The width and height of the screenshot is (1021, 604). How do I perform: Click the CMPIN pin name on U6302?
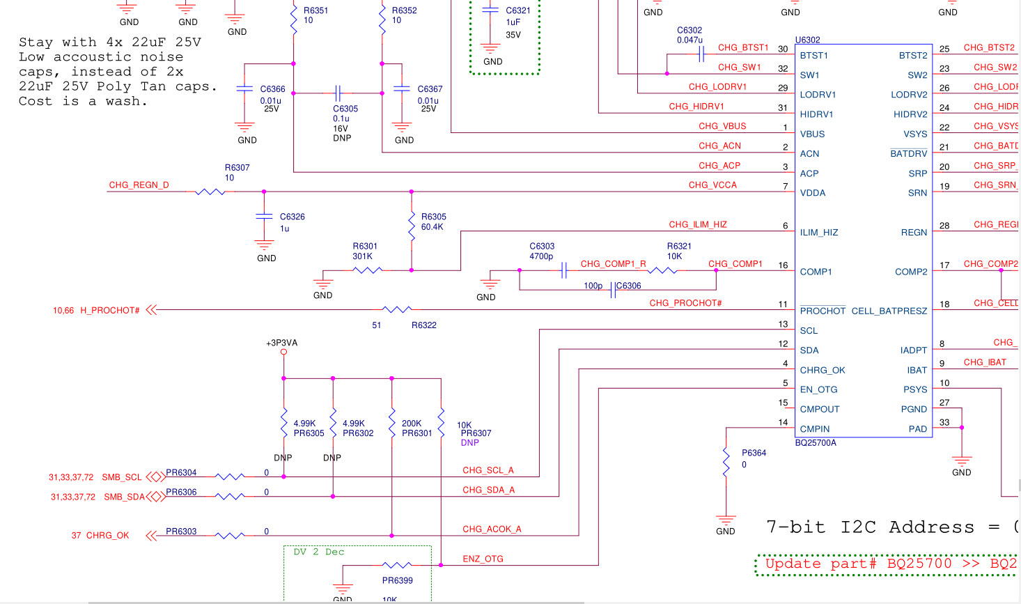click(815, 430)
